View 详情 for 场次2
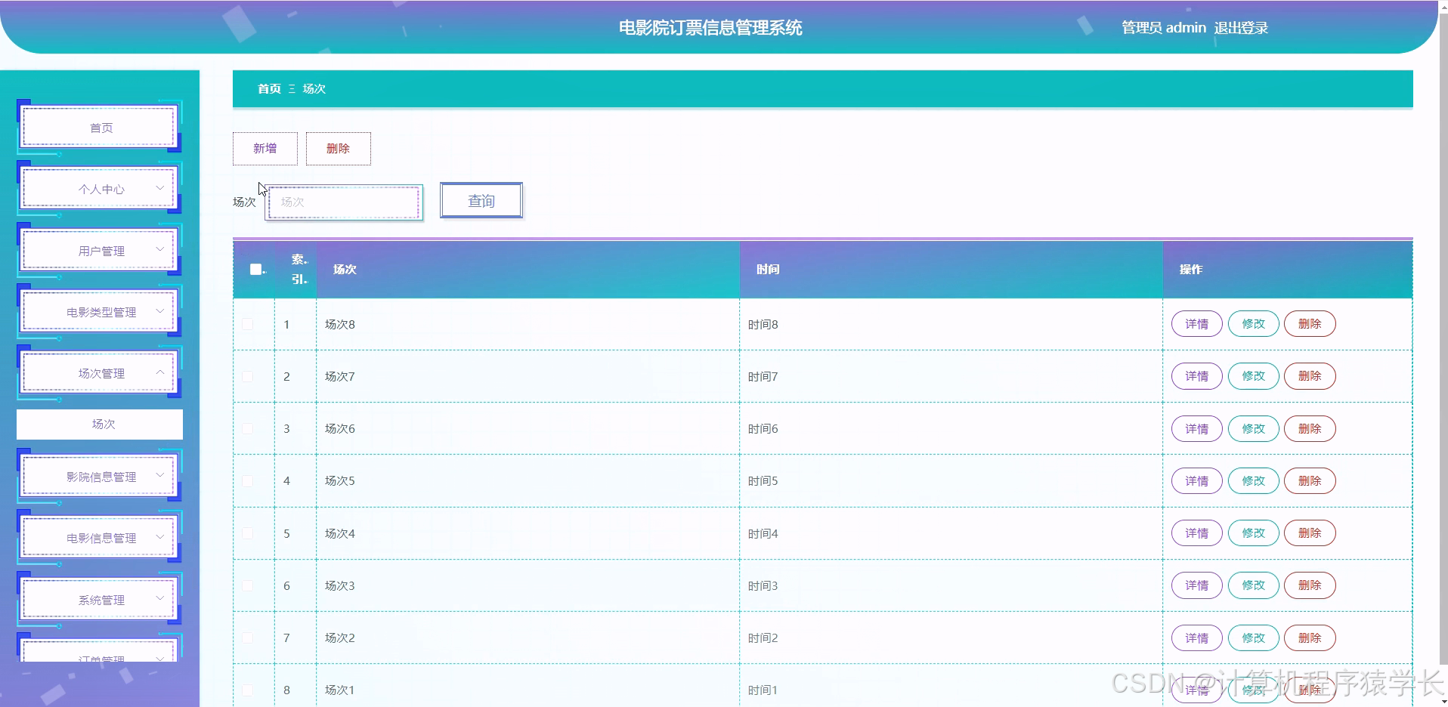1448x707 pixels. click(x=1197, y=638)
